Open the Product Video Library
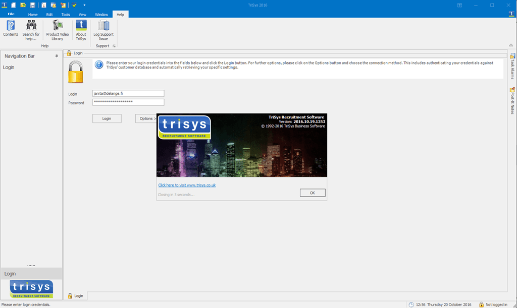517x308 pixels. click(x=58, y=30)
